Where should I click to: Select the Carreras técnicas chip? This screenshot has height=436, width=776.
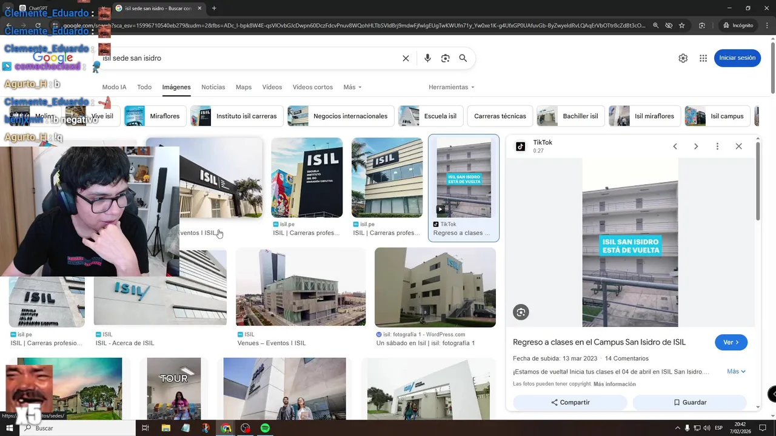(x=500, y=116)
